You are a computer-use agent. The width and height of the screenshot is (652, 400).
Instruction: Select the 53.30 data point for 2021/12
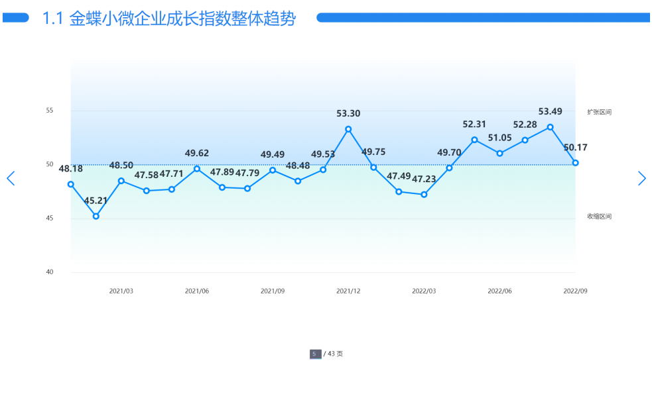click(348, 129)
